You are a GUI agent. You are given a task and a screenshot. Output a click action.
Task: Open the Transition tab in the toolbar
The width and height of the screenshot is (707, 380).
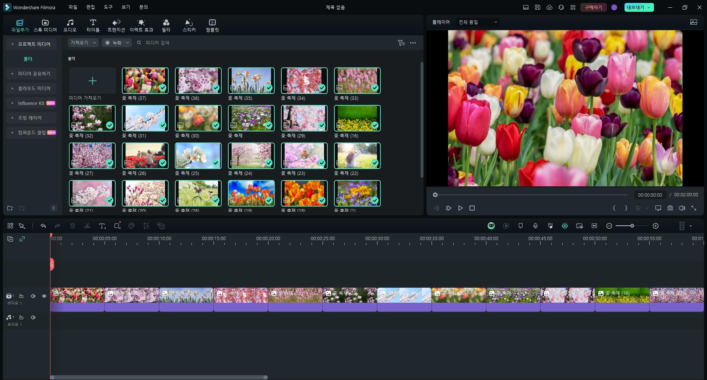pos(116,25)
